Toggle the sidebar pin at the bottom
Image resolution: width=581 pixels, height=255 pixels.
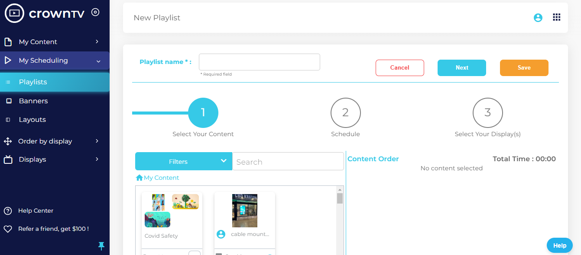tap(101, 246)
